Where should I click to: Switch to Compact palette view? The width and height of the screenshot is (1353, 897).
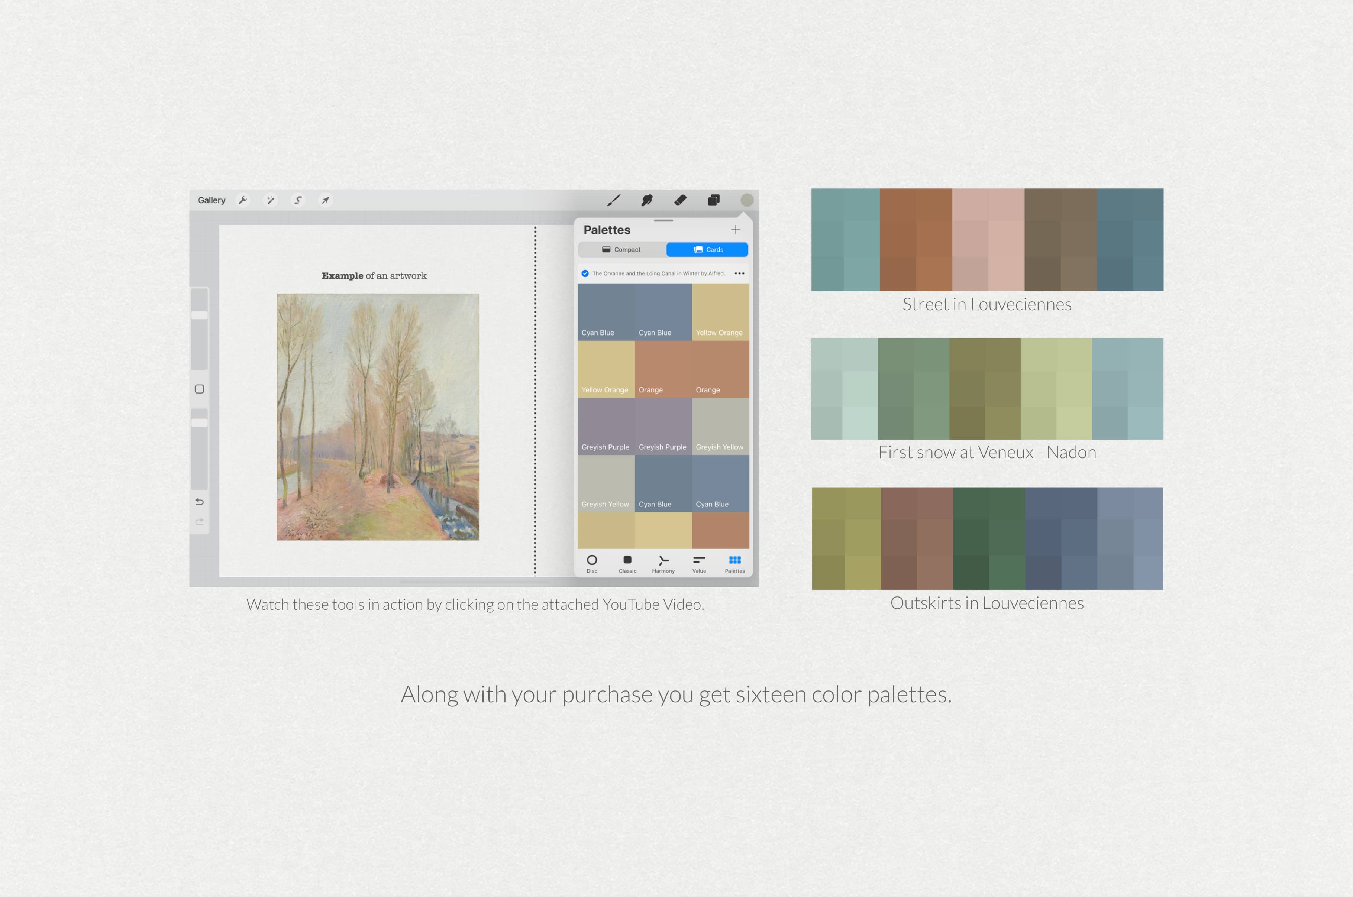622,249
